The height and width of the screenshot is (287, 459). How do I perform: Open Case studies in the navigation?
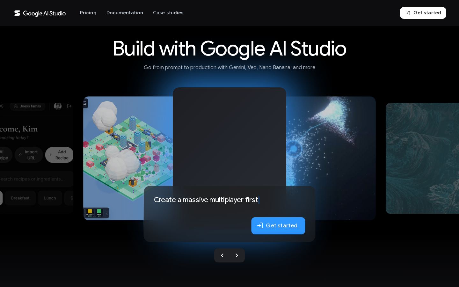click(168, 13)
